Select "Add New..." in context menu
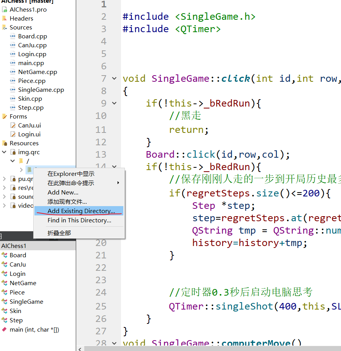Screen dimensions: 341x351 79,192
